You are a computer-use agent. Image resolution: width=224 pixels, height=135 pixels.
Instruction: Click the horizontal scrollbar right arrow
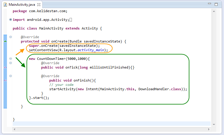(x=209, y=129)
